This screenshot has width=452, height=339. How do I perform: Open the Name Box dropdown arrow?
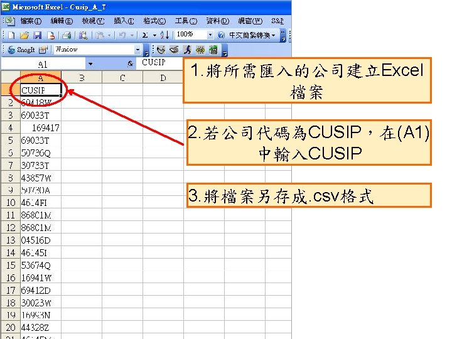(90, 63)
